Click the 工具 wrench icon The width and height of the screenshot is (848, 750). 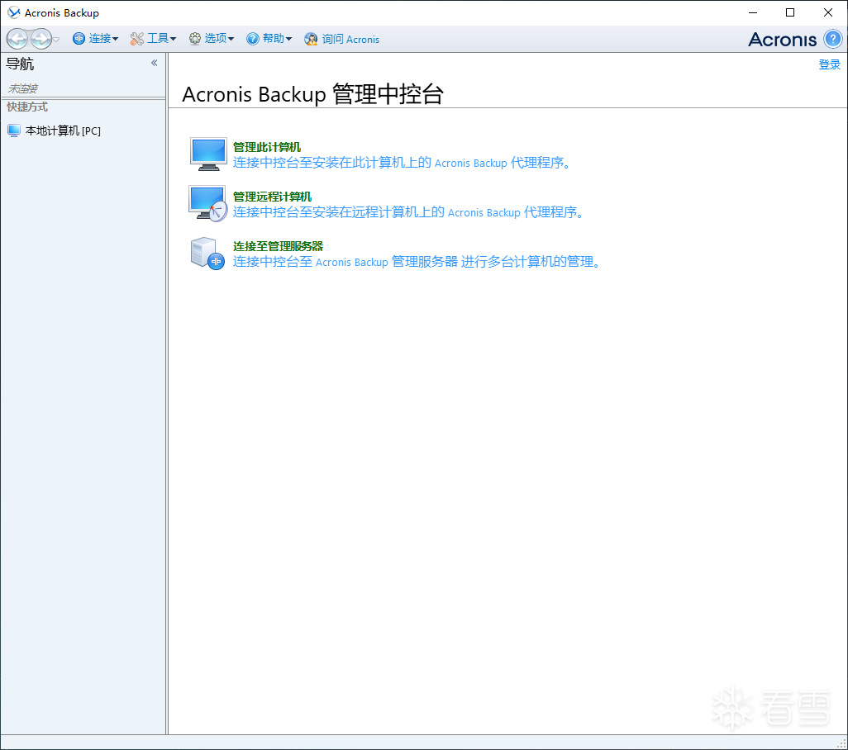[137, 39]
